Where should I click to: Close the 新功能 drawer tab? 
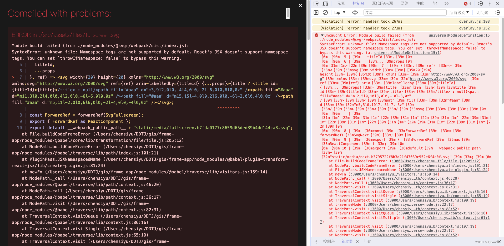pos(357,242)
